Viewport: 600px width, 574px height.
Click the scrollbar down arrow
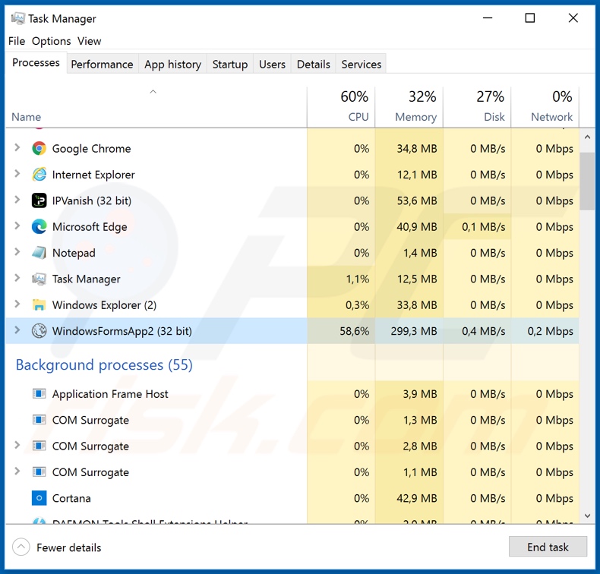point(587,516)
